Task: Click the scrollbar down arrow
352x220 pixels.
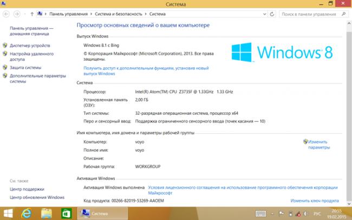Action: tap(349, 204)
